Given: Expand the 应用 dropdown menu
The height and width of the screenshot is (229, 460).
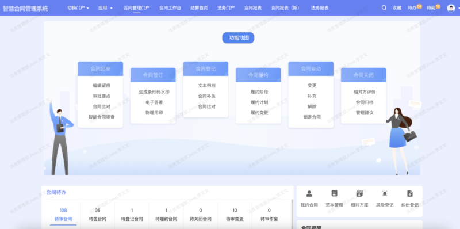Looking at the screenshot, I should tap(105, 8).
